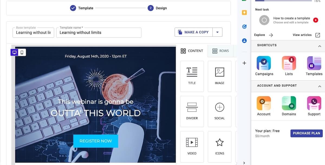
Task: Select the Icons content block
Action: point(219,146)
